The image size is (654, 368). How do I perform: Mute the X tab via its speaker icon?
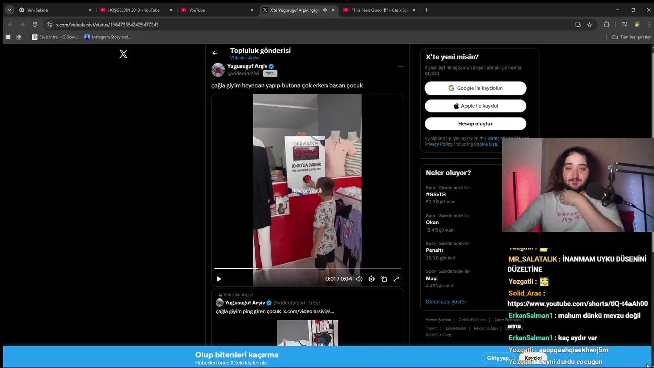[x=325, y=10]
